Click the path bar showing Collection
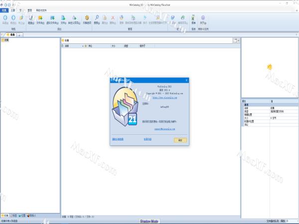The image size is (299, 224). click(147, 40)
